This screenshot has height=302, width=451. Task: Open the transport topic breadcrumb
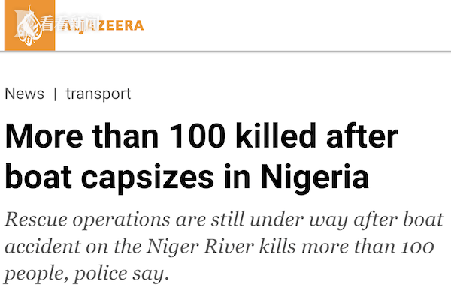pyautogui.click(x=98, y=94)
